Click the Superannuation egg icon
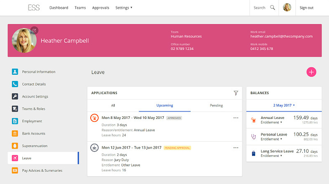The width and height of the screenshot is (329, 184). [15, 146]
